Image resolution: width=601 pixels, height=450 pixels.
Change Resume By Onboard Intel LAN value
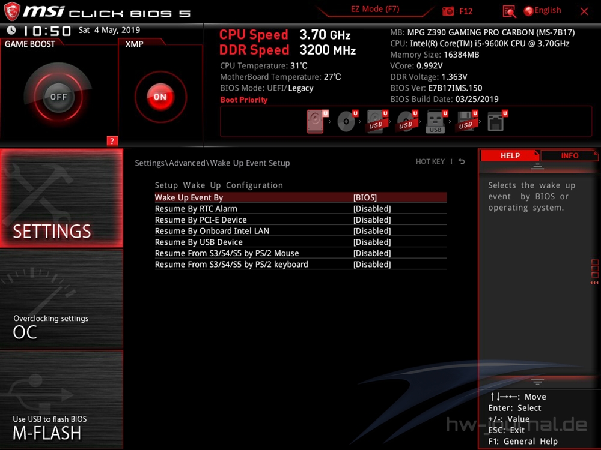(300, 231)
